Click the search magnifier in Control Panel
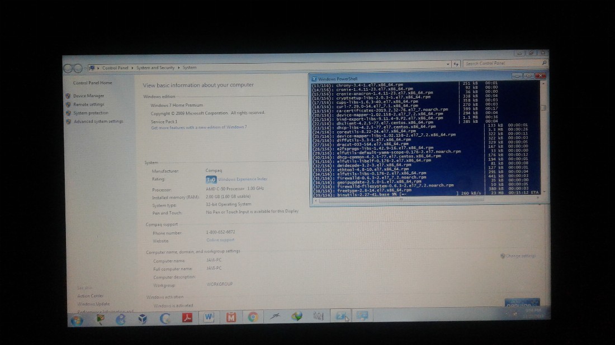615x345 pixels. [x=544, y=63]
